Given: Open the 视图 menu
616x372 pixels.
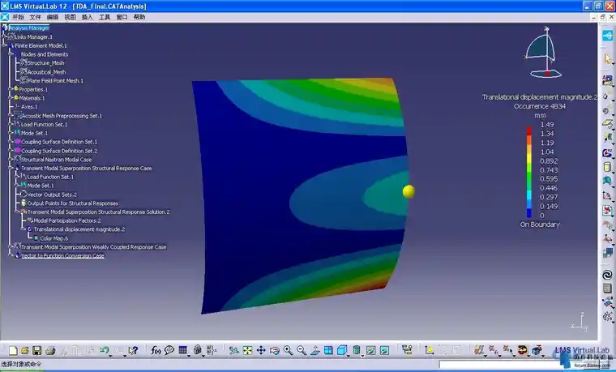Looking at the screenshot, I should [x=70, y=17].
